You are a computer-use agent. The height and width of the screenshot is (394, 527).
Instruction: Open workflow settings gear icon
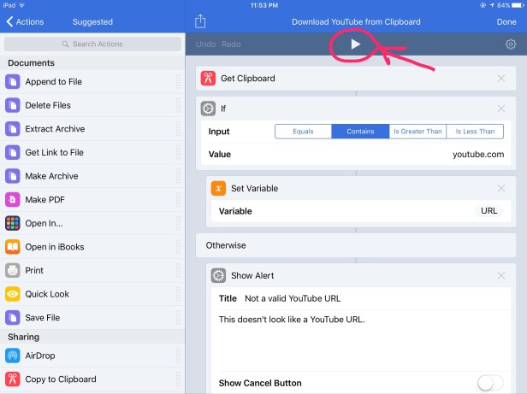point(511,44)
